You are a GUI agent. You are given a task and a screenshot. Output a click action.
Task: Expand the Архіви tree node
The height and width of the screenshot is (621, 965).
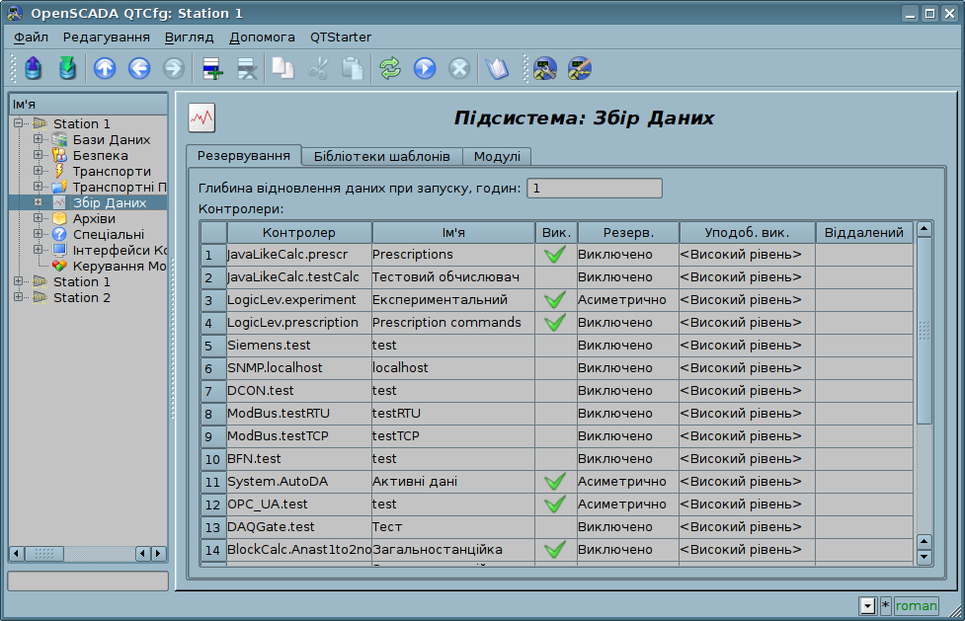[x=39, y=219]
